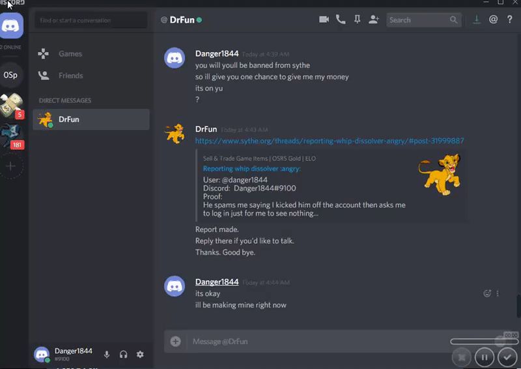Image resolution: width=521 pixels, height=369 pixels.
Task: Click the underlined Danger1844 username
Action: point(217,282)
